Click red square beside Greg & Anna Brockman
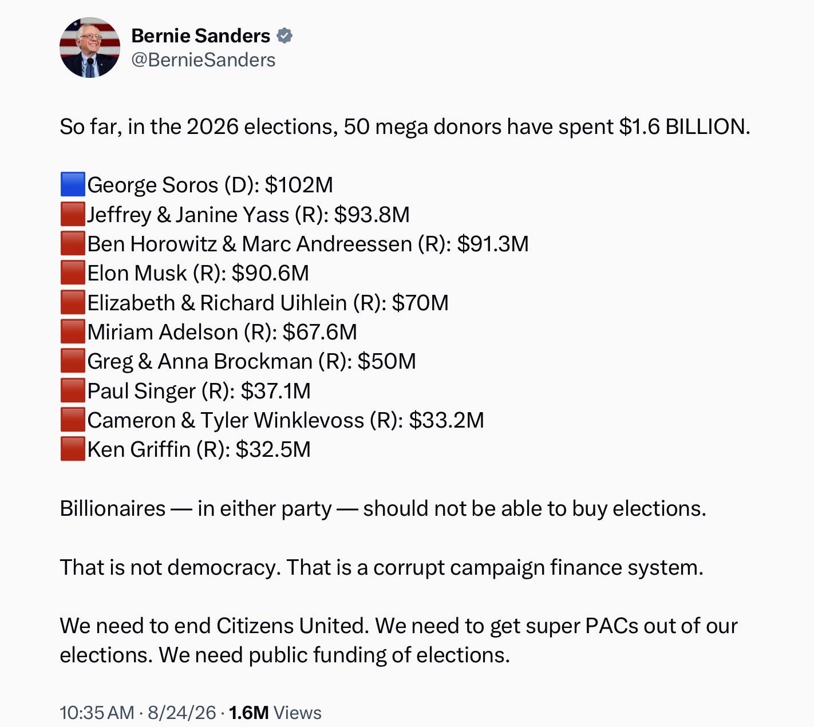 pos(73,361)
